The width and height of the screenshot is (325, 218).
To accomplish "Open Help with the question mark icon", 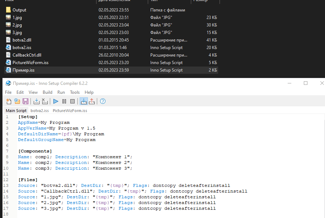I will 103,101.
